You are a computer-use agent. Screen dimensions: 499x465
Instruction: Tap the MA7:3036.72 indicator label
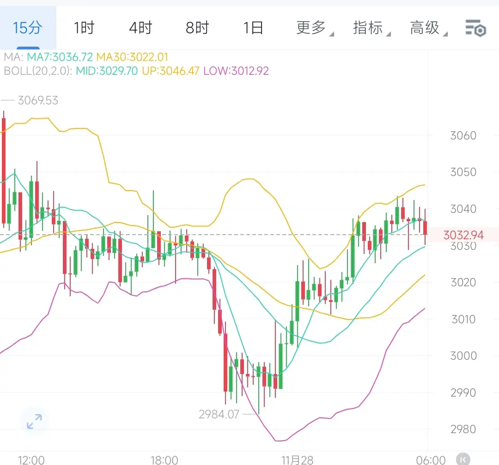tap(60, 57)
